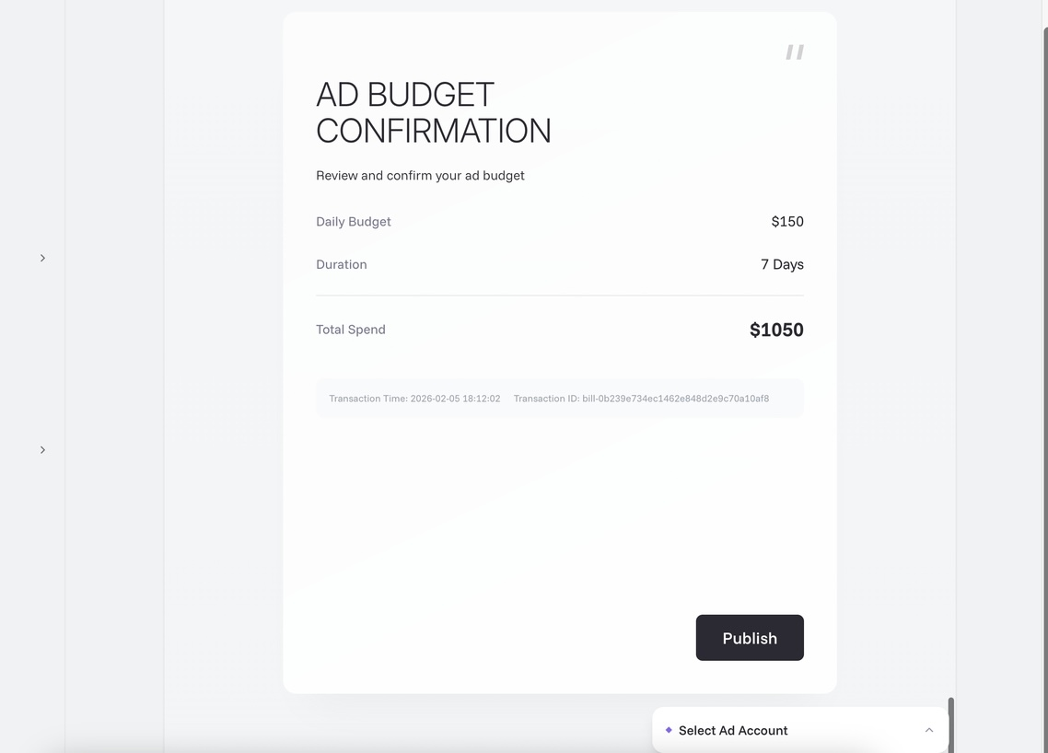
Task: Select the Duration label
Action: (342, 264)
